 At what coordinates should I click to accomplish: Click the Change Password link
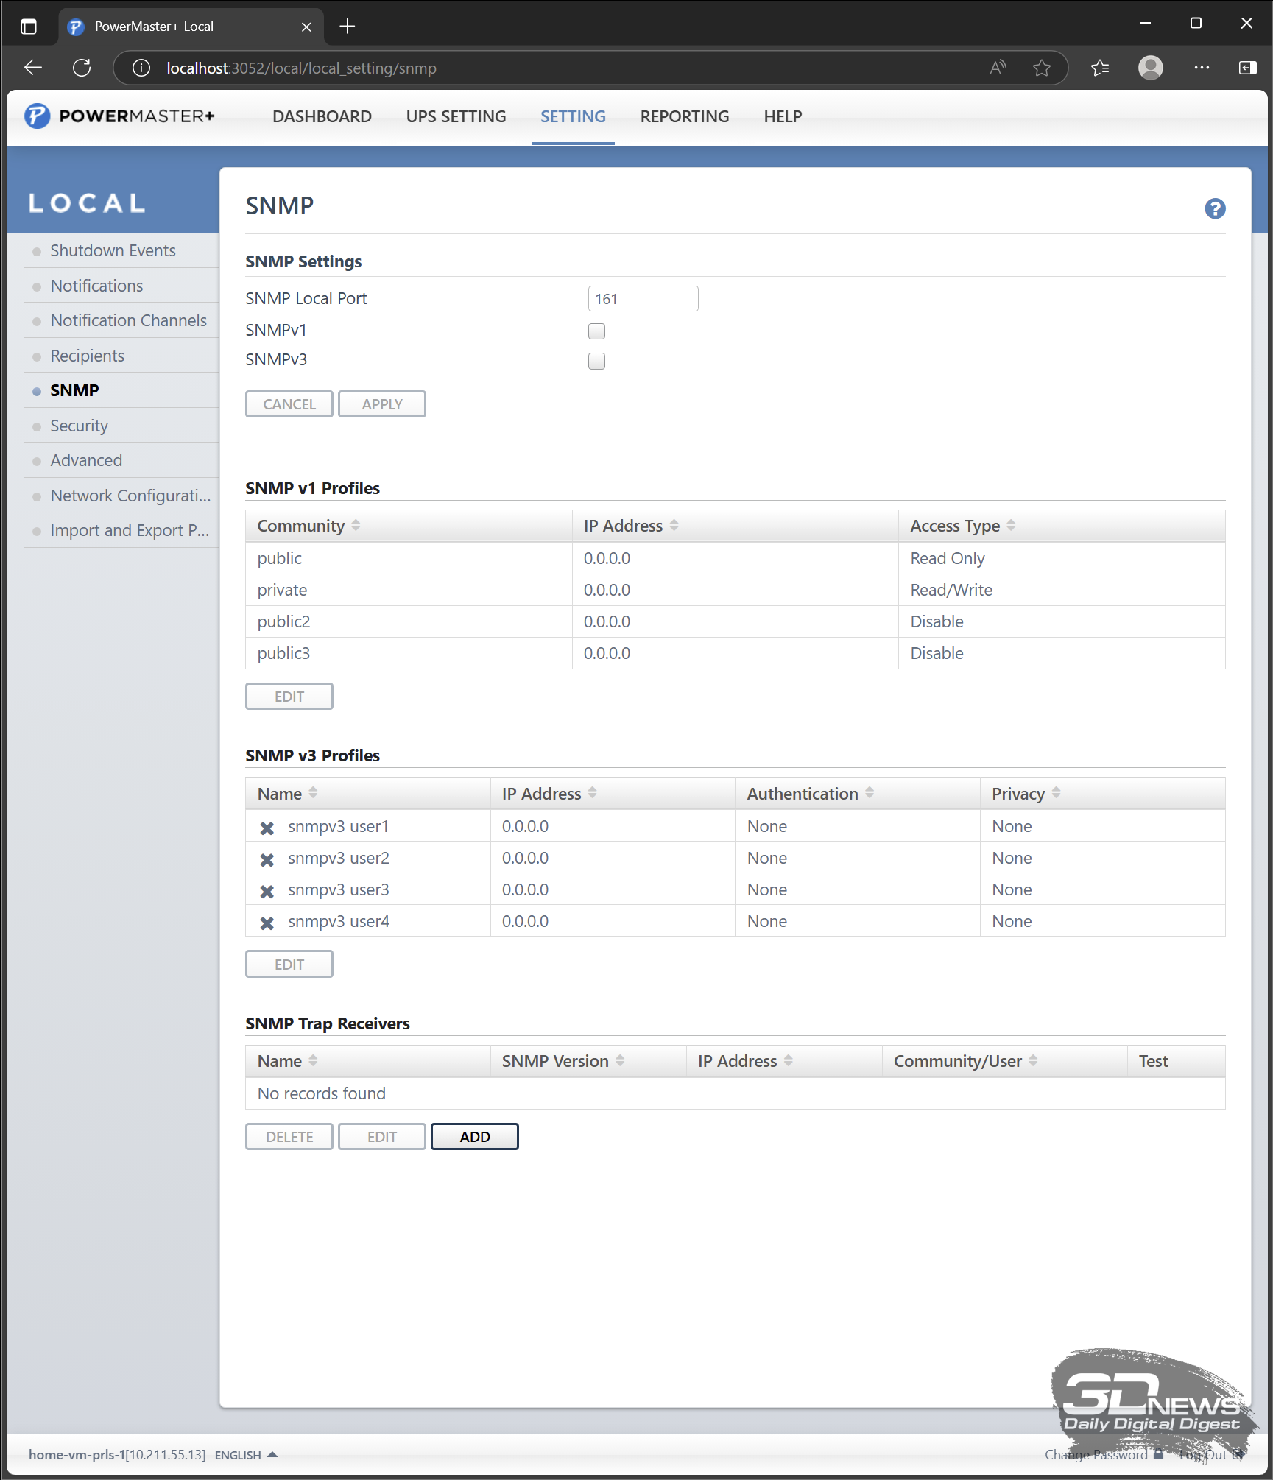tap(1103, 1455)
